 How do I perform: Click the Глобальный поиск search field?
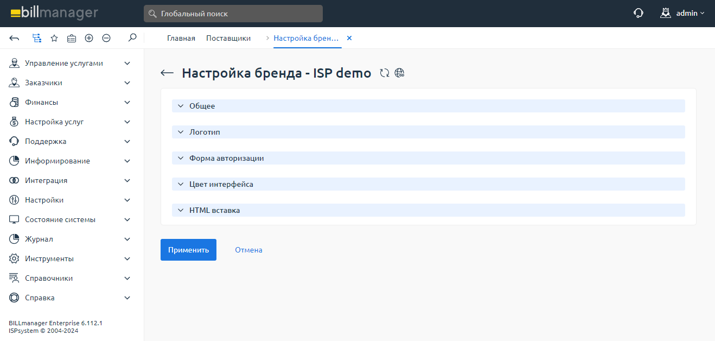tap(233, 14)
